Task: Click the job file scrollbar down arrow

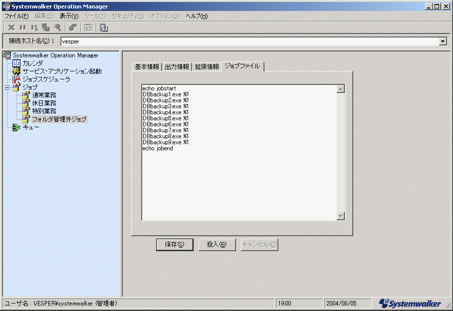Action: click(x=341, y=216)
